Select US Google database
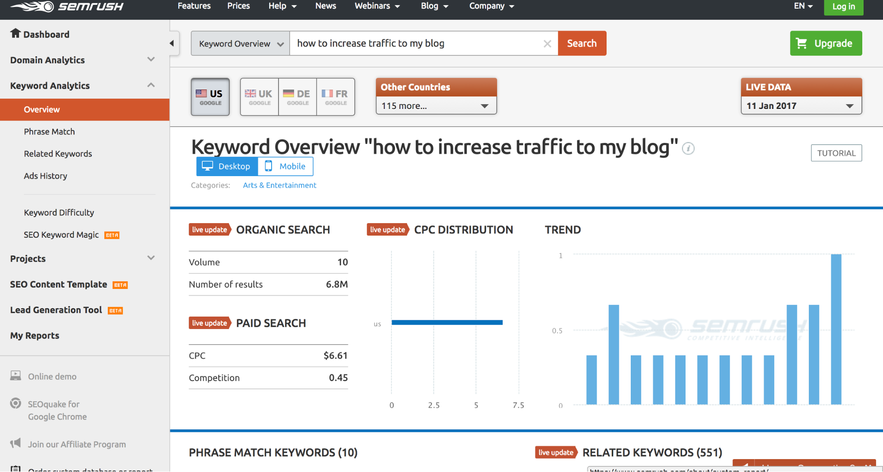883x472 pixels. click(210, 97)
